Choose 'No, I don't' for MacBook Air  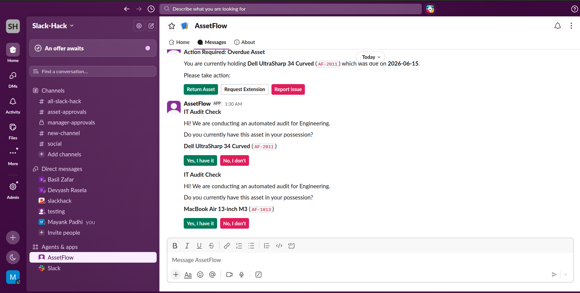(x=234, y=223)
